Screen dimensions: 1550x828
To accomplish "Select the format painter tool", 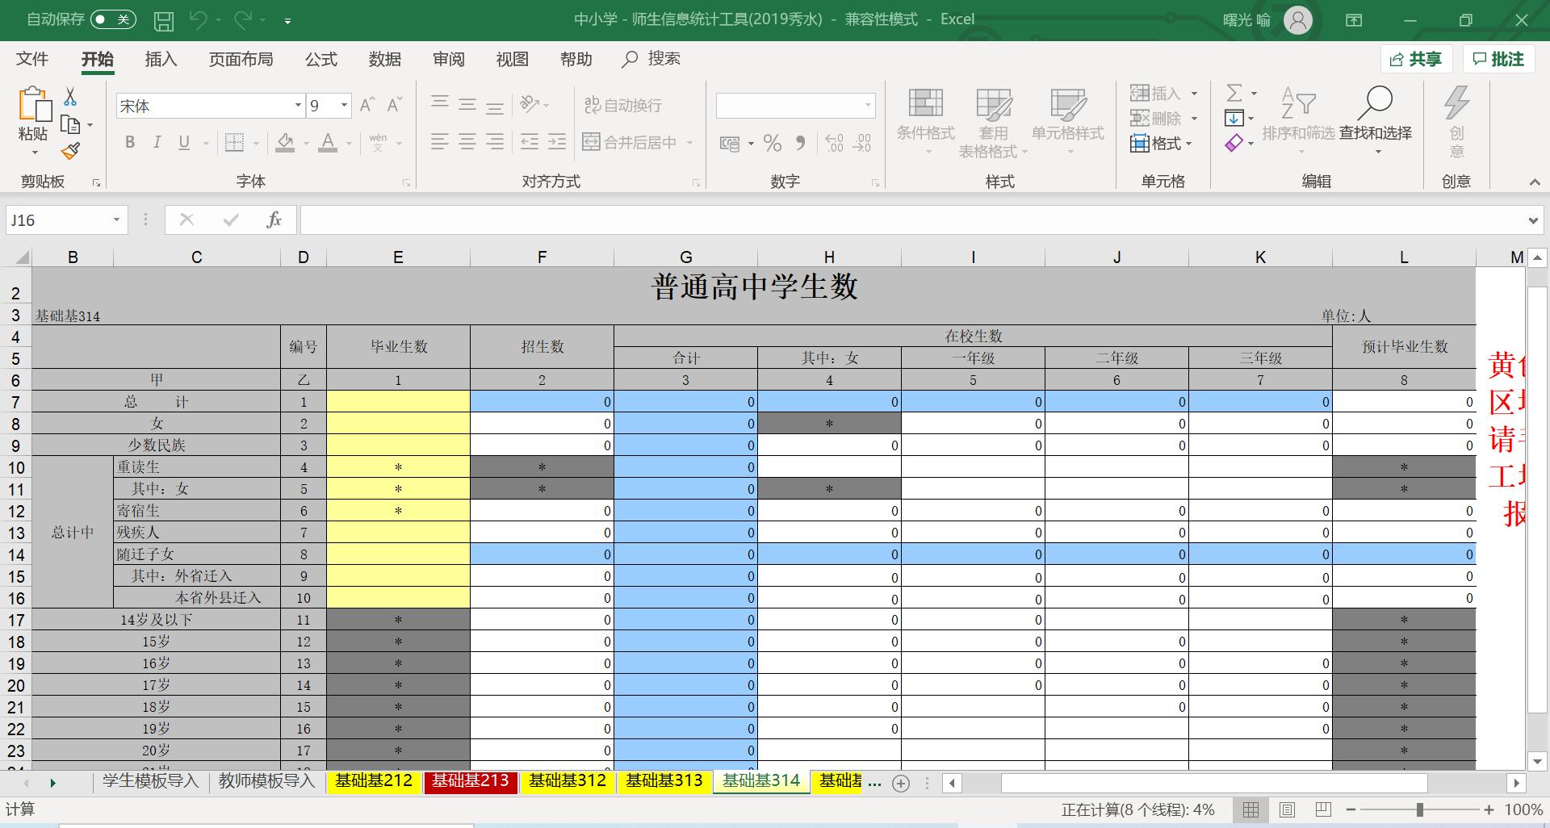I will [69, 151].
